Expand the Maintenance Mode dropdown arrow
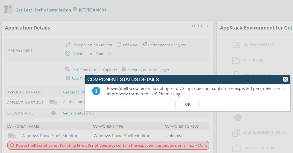Image resolution: width=293 pixels, height=153 pixels. [110, 54]
